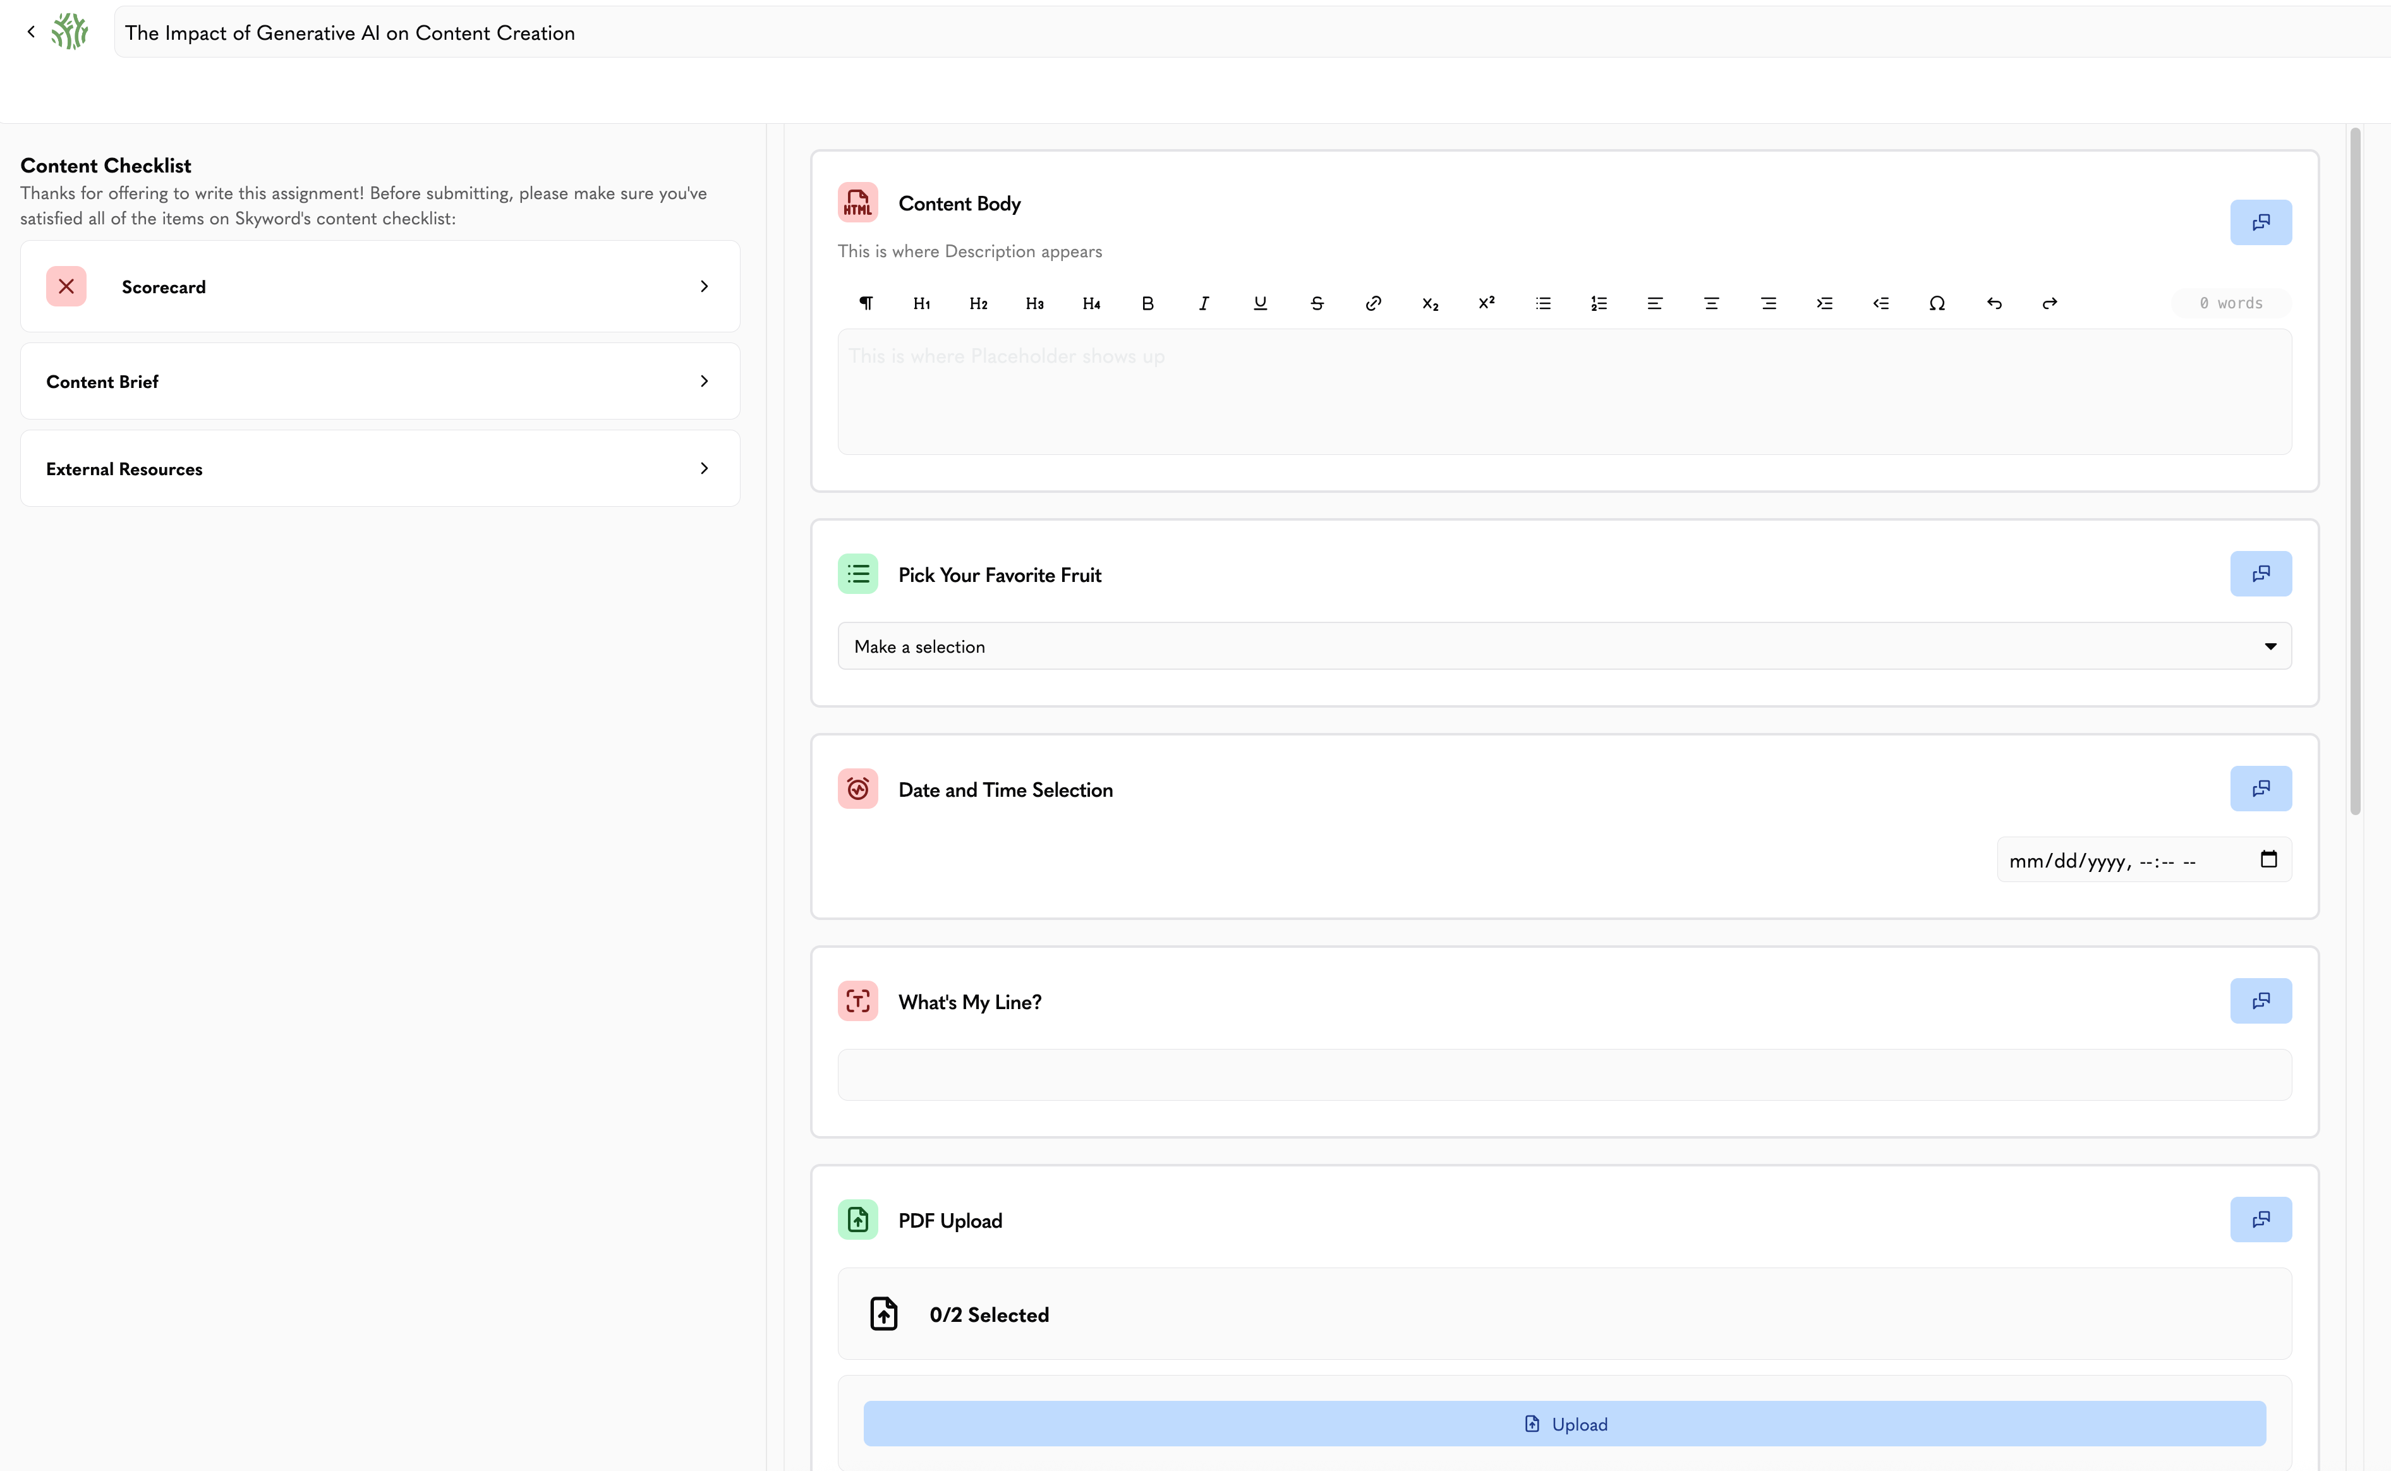Apply strikethrough formatting
2391x1471 pixels.
[x=1317, y=303]
